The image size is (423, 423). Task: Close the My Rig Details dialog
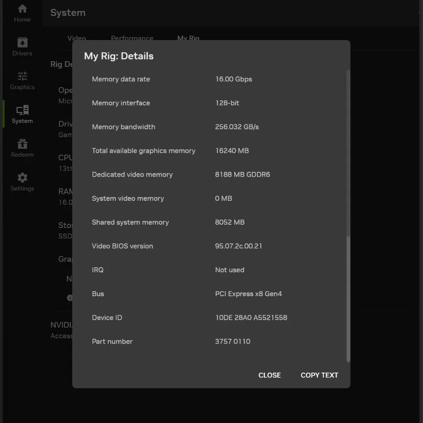[269, 375]
